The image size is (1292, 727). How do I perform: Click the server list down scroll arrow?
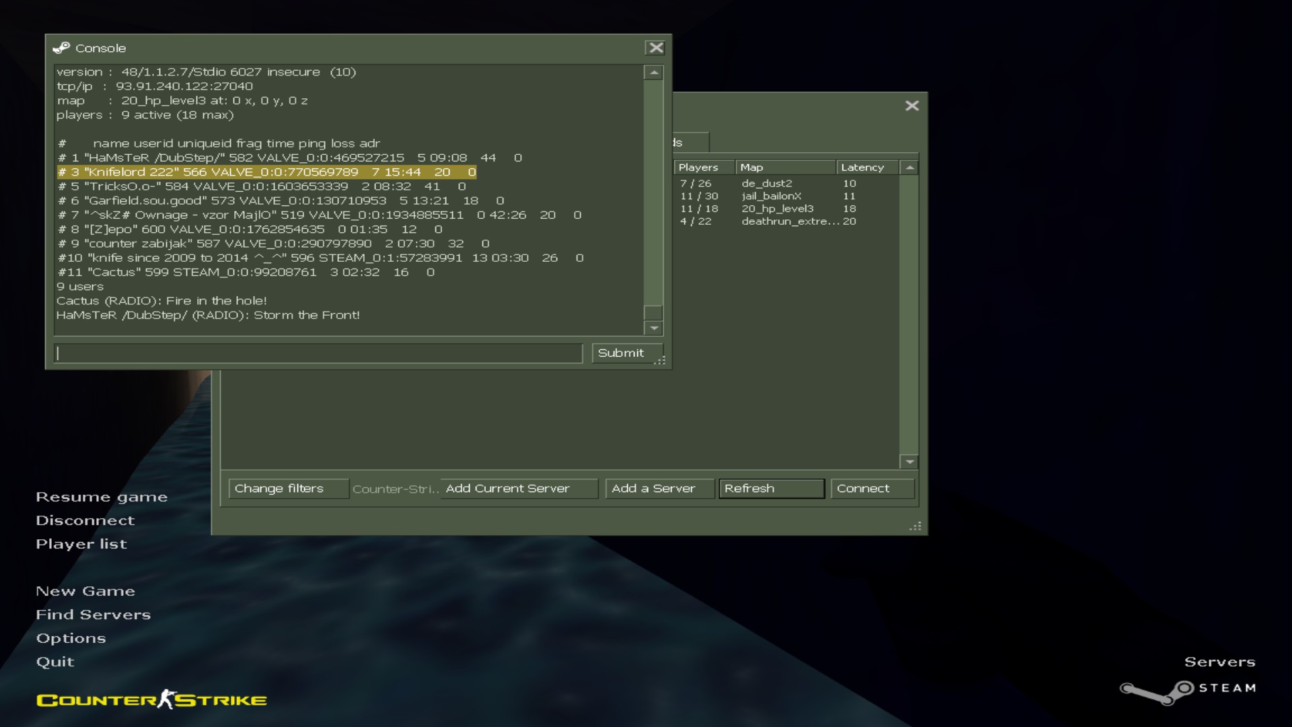[x=910, y=462]
